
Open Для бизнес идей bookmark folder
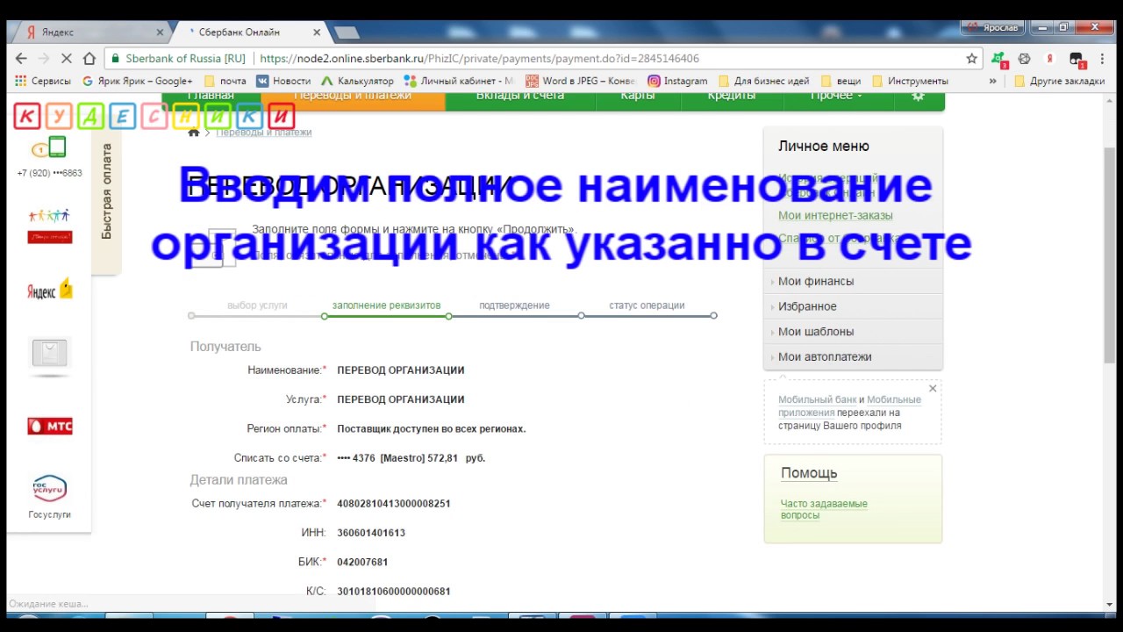763,81
